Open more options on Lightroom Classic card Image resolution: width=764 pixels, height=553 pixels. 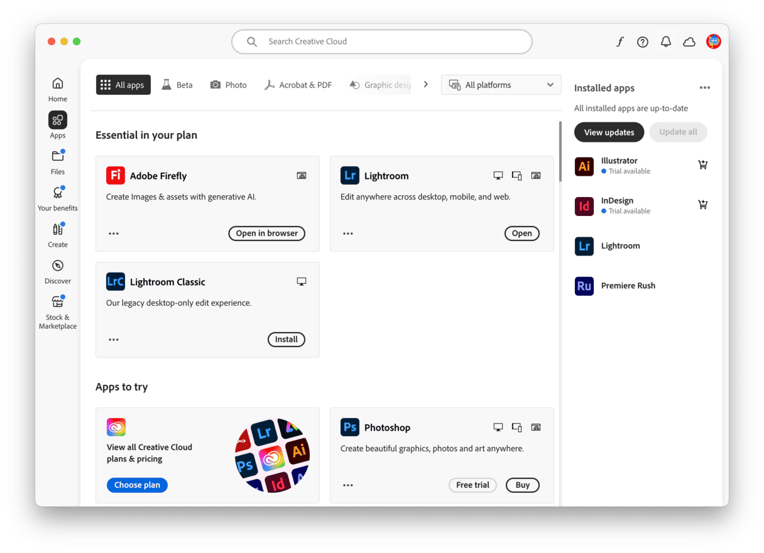click(x=114, y=340)
